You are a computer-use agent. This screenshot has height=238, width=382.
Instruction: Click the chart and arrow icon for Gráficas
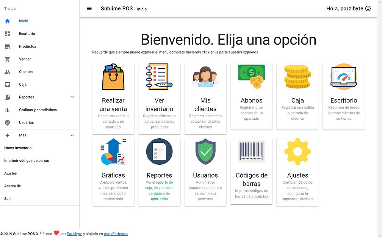[113, 151]
